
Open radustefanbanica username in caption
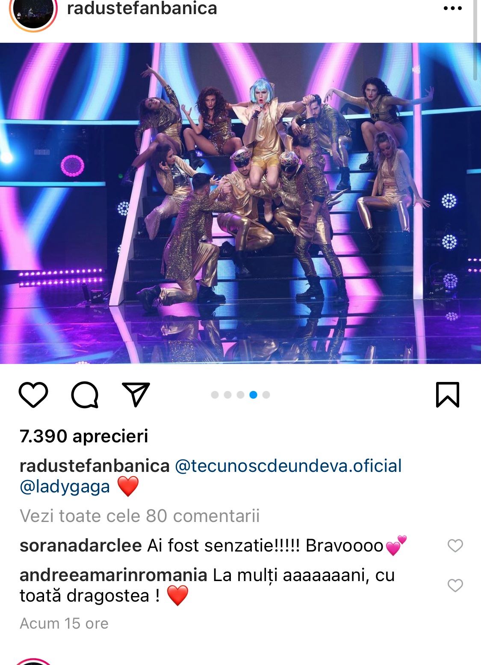(x=94, y=466)
